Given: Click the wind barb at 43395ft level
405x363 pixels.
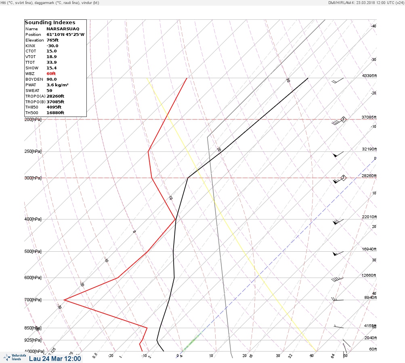Looking at the screenshot, I should [x=338, y=81].
